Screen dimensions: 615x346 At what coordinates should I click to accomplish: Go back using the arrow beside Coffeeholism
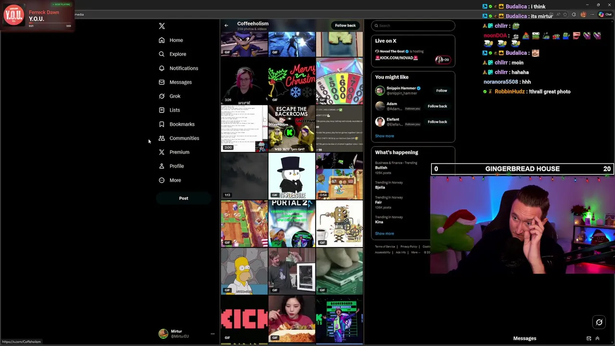[226, 25]
